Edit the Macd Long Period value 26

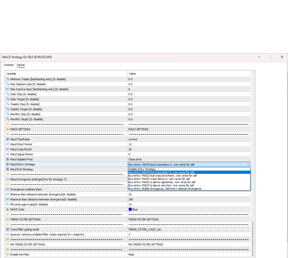189,149
